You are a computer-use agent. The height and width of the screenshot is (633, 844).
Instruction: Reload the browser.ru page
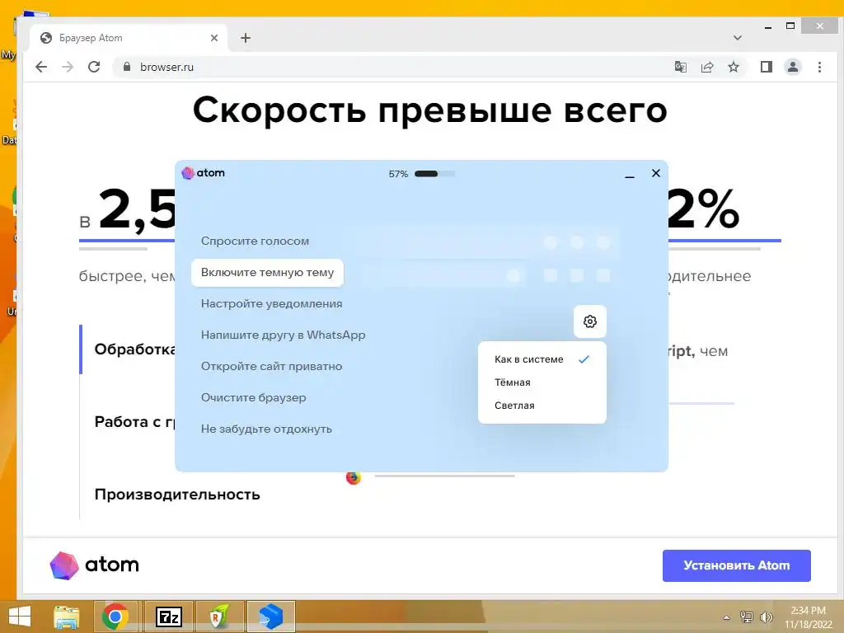point(94,67)
